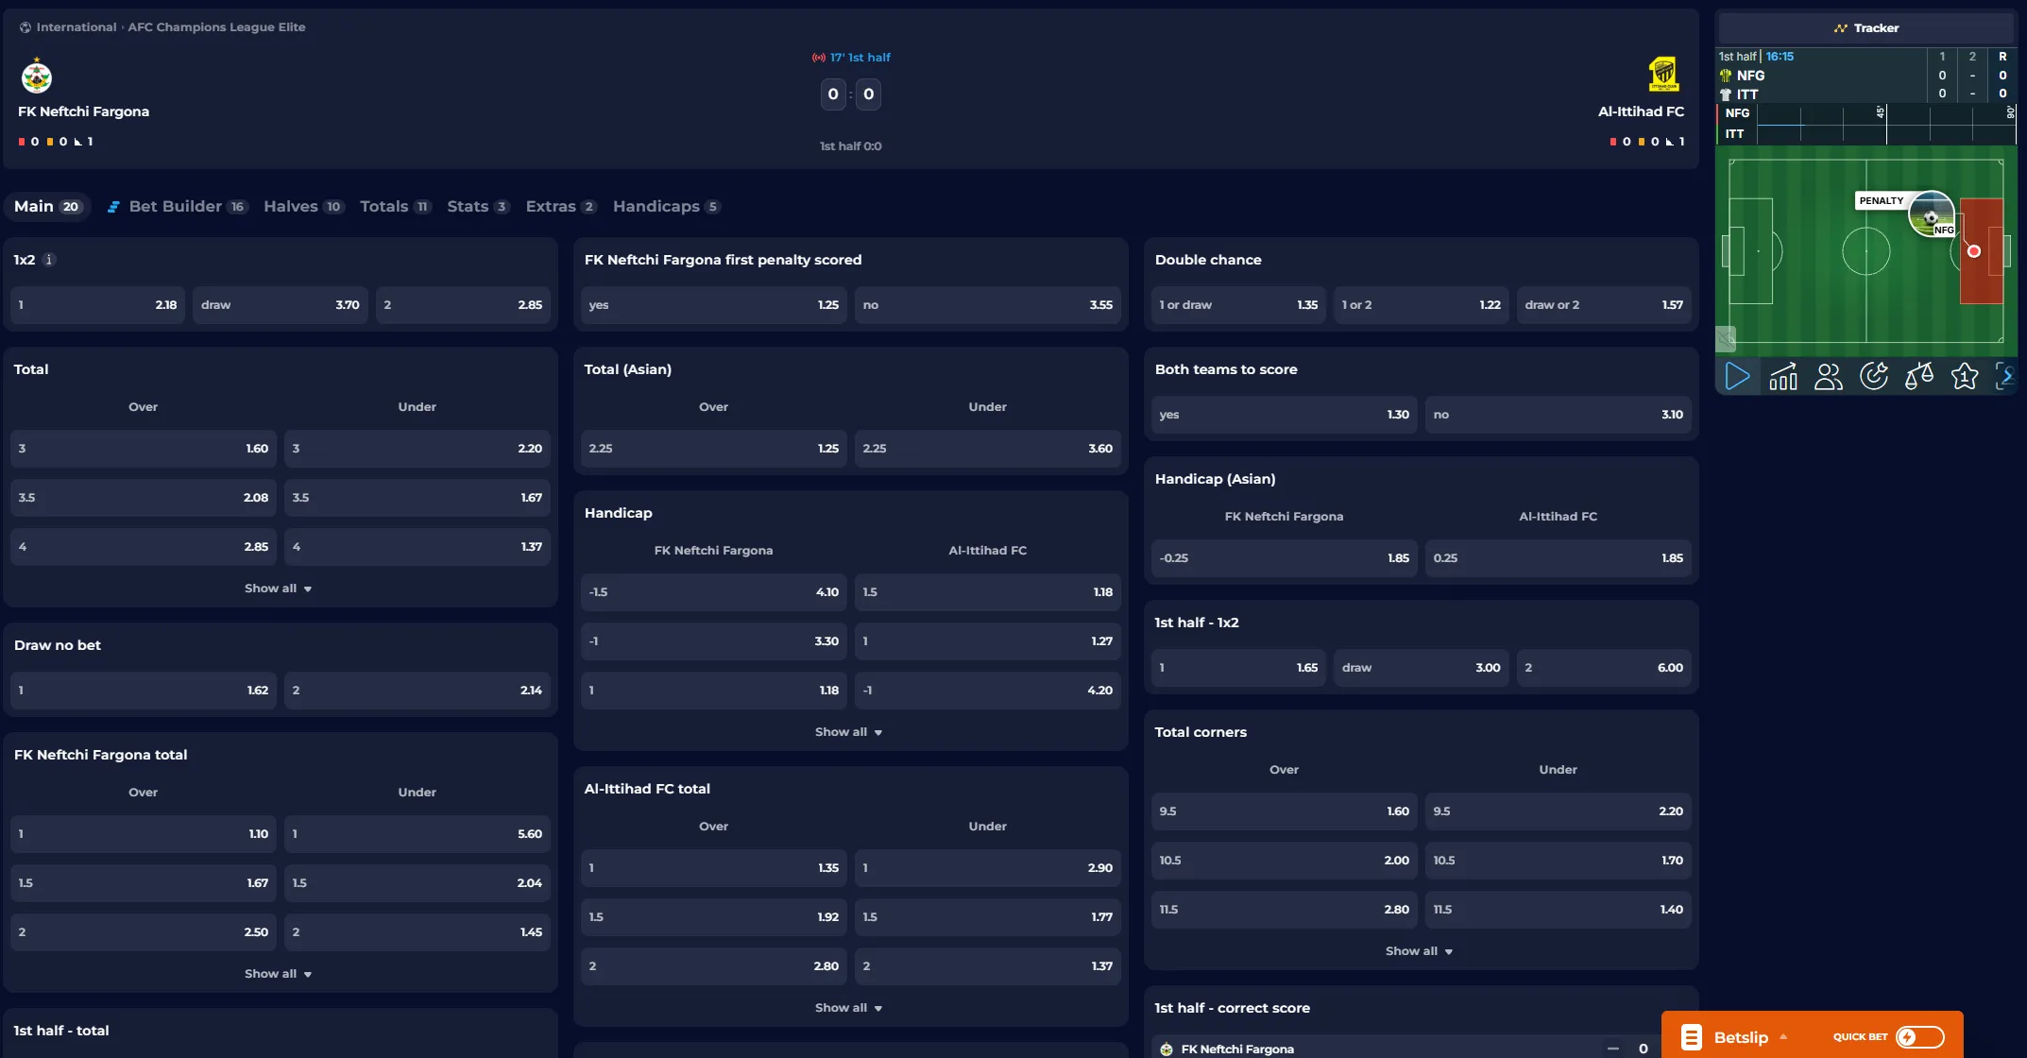Expand Show all under Handicap market
This screenshot has width=2027, height=1058.
pyautogui.click(x=849, y=732)
